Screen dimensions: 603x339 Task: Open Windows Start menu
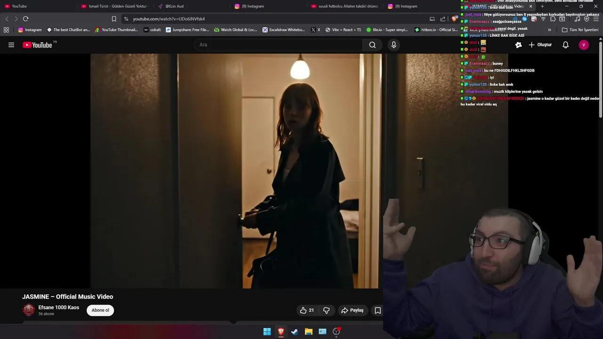coord(267,331)
